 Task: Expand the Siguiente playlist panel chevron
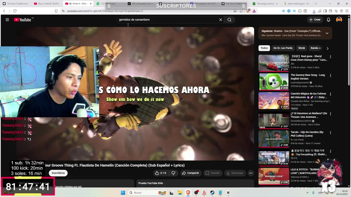point(327,33)
